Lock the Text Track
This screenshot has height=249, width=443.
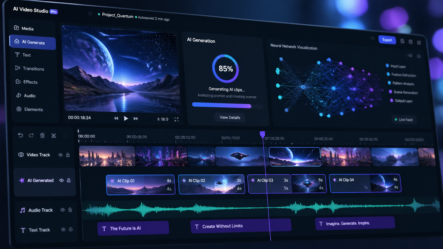(71, 229)
